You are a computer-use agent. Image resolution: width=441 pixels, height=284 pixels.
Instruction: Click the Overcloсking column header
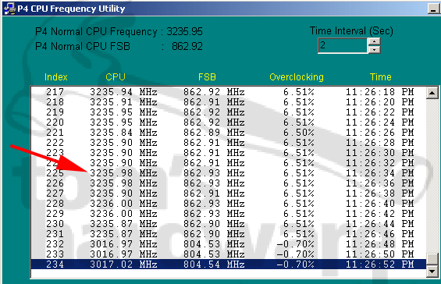click(x=297, y=77)
